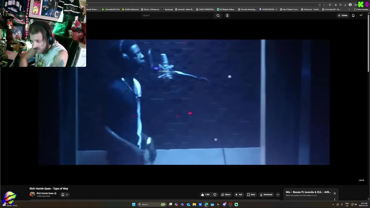Open browser downloads icon
This screenshot has width=370, height=208.
[345, 5]
